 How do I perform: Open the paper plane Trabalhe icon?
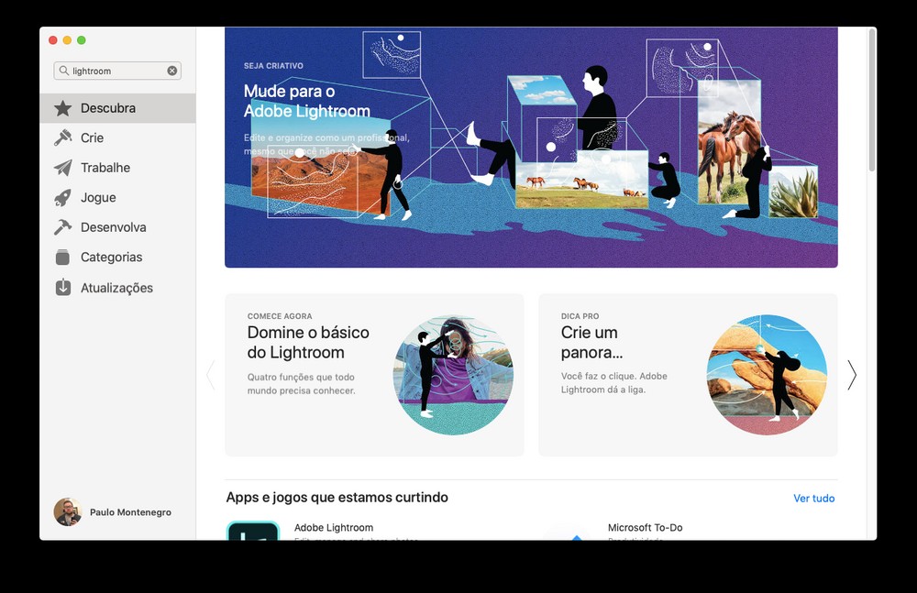[x=62, y=168]
